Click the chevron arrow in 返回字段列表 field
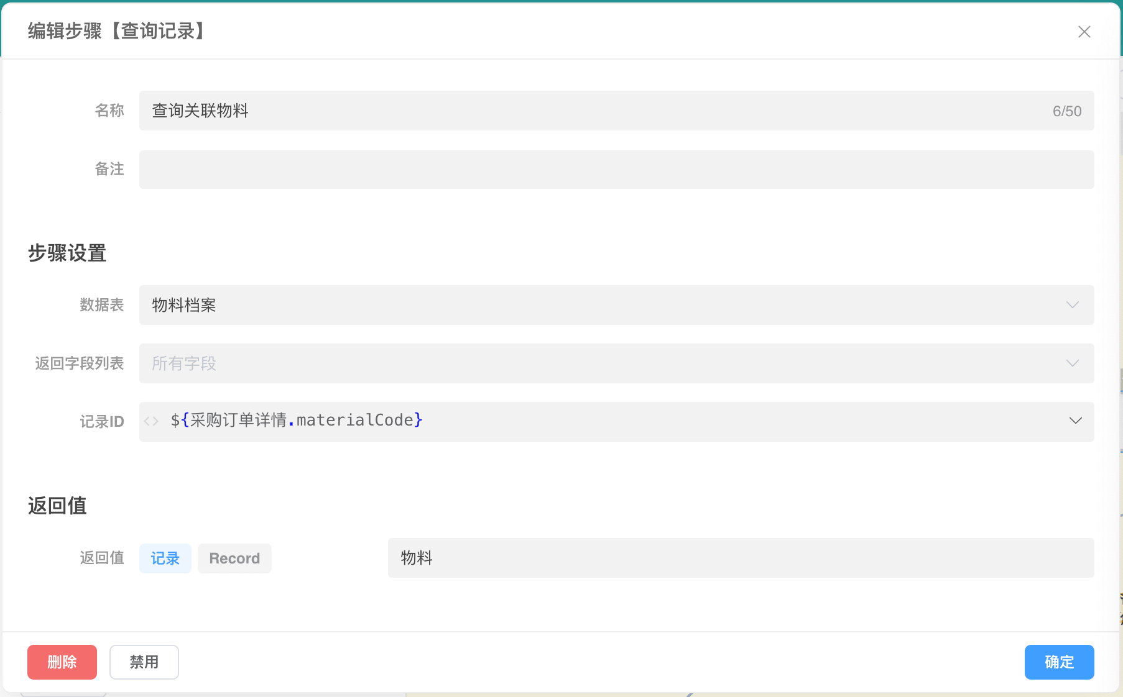The width and height of the screenshot is (1123, 697). [1072, 363]
